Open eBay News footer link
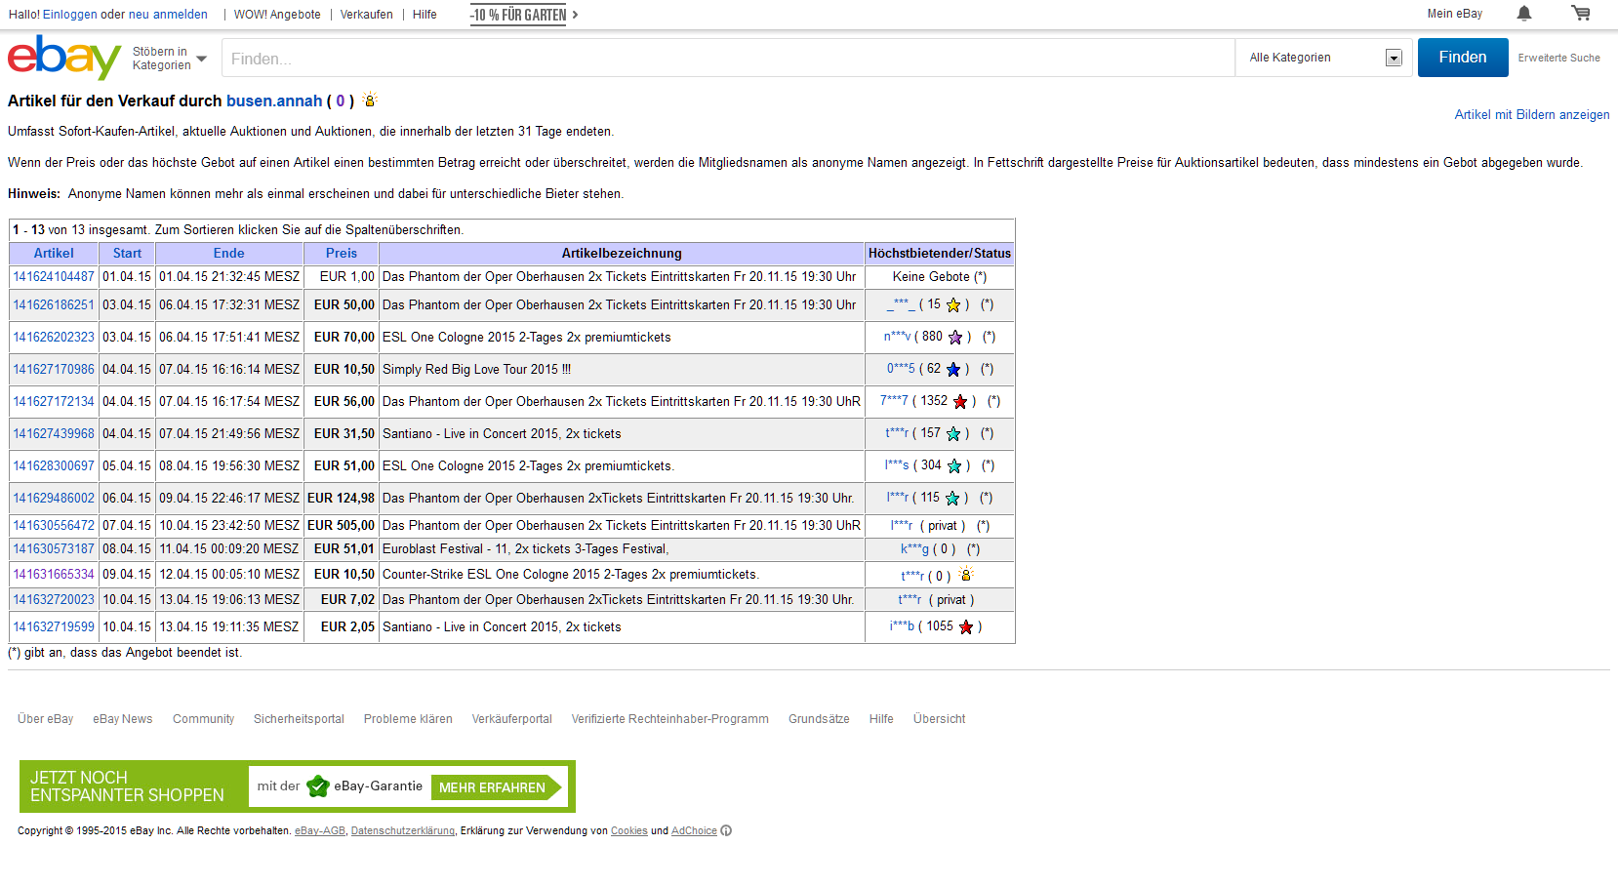Viewport: 1618px width, 886px height. pyautogui.click(x=123, y=719)
